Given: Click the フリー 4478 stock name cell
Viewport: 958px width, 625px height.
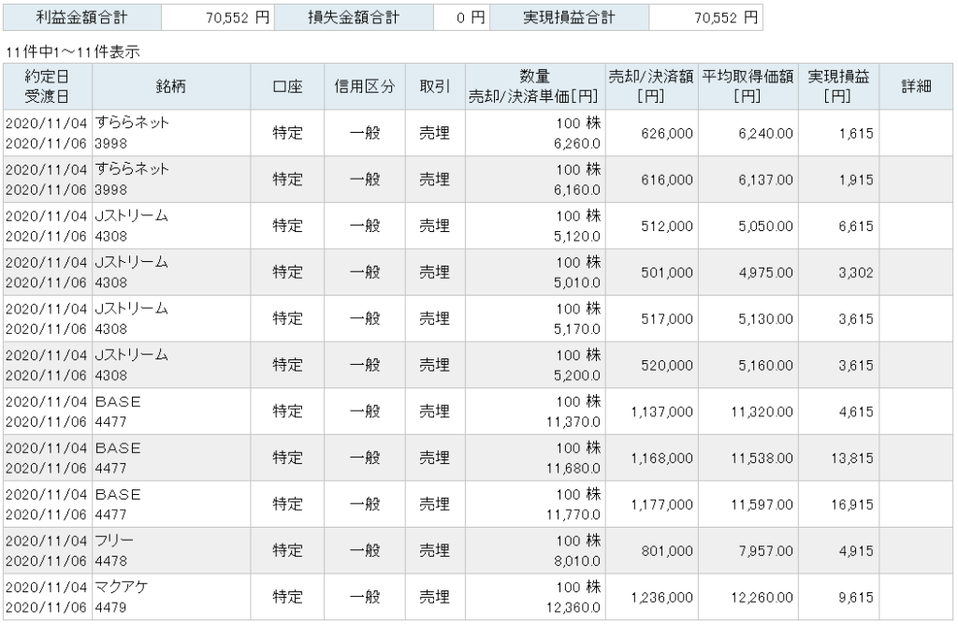Looking at the screenshot, I should pyautogui.click(x=171, y=550).
